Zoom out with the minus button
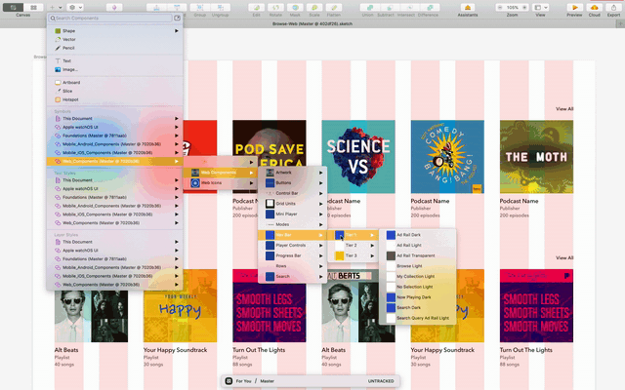Viewport: 625px width, 390px height. (499, 7)
